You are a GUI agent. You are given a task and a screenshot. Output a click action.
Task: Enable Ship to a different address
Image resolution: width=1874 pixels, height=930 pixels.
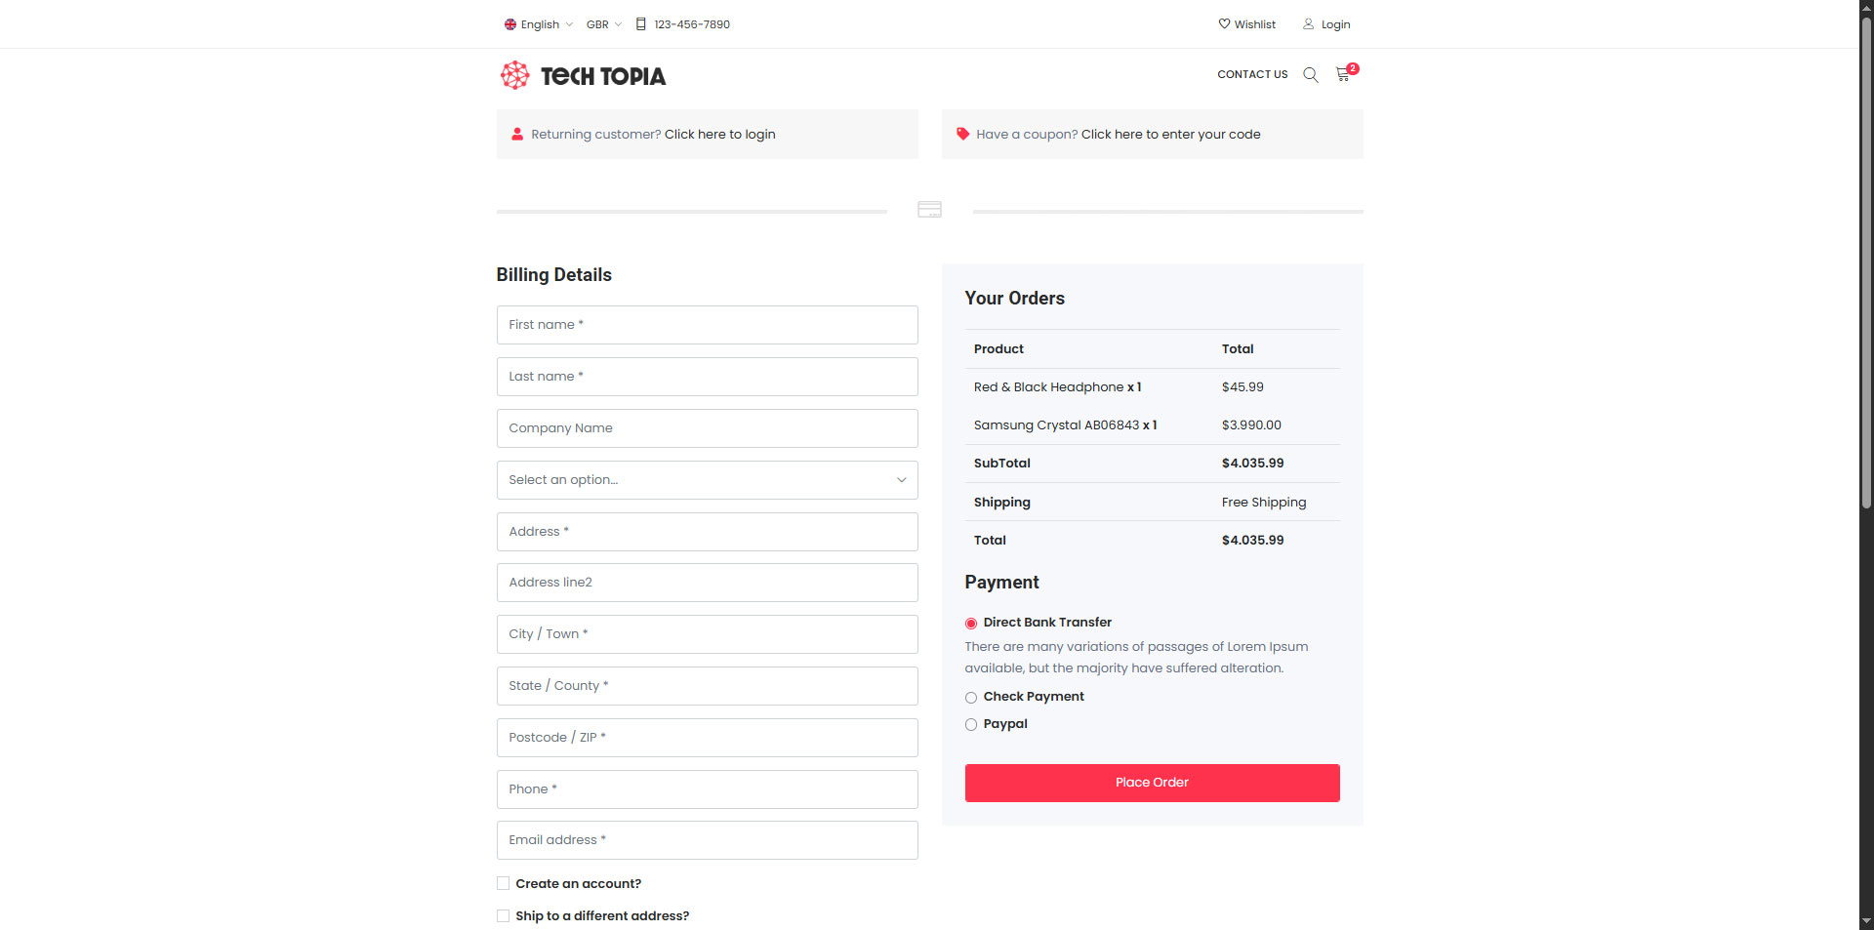click(x=503, y=915)
